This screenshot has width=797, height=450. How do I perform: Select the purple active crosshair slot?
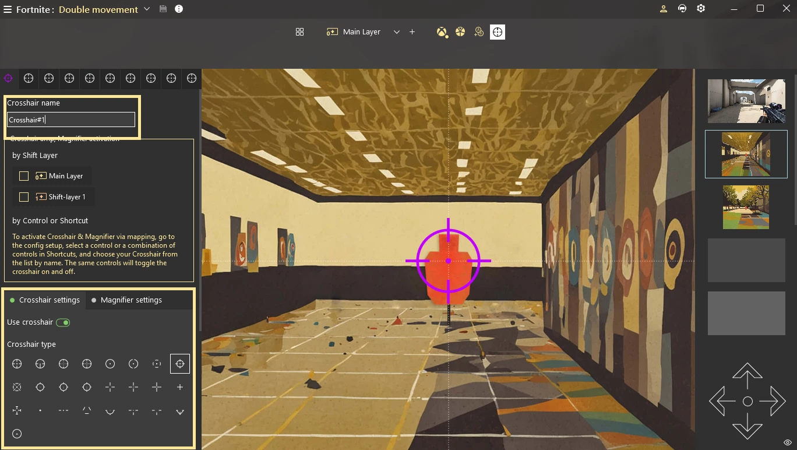pyautogui.click(x=8, y=78)
